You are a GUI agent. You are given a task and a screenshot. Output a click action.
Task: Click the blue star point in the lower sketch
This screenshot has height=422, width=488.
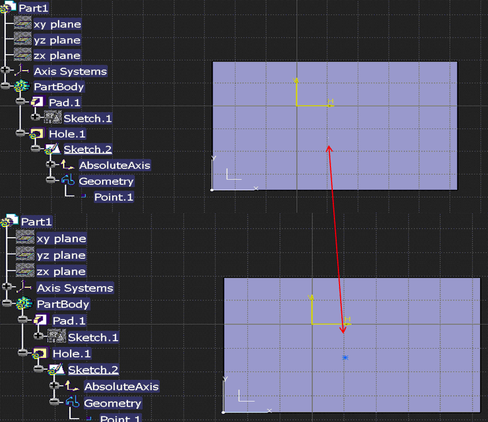tap(345, 358)
